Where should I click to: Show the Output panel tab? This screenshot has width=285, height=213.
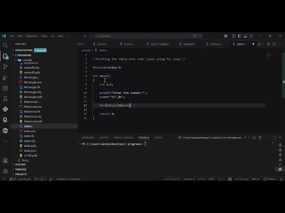[x=104, y=138]
